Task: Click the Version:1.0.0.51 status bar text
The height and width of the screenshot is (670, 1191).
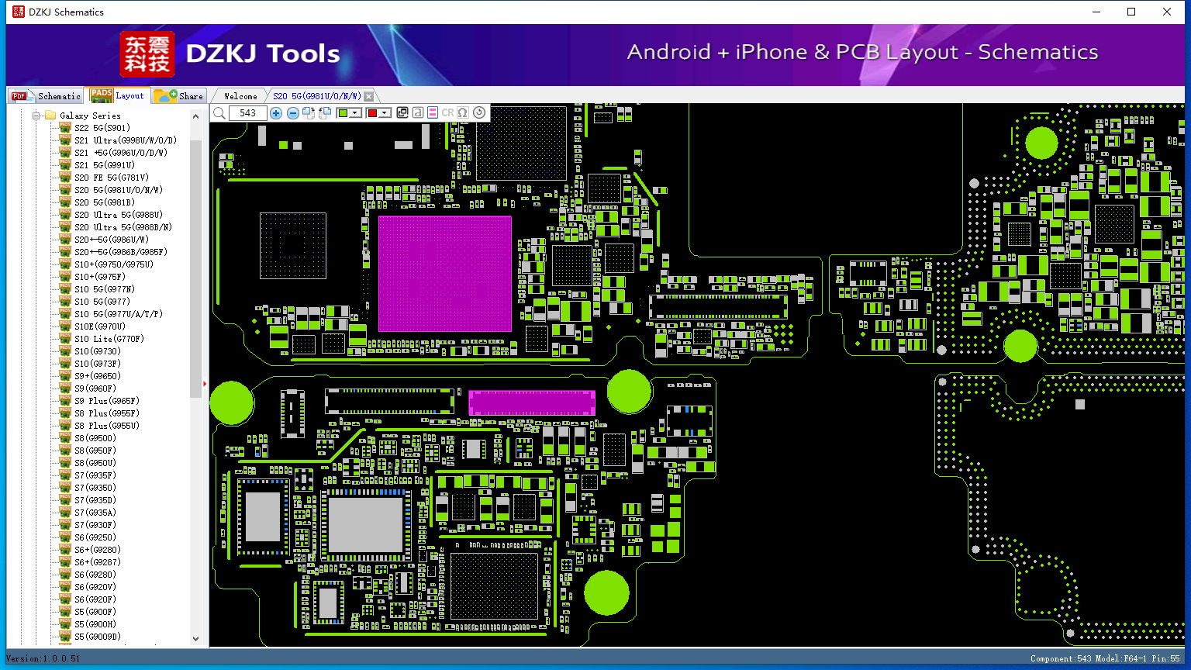Action: (43, 658)
